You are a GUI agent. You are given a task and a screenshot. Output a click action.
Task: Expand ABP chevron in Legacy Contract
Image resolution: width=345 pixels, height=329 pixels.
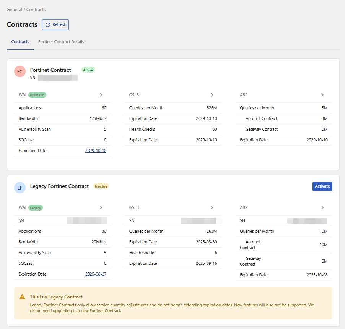pos(322,207)
